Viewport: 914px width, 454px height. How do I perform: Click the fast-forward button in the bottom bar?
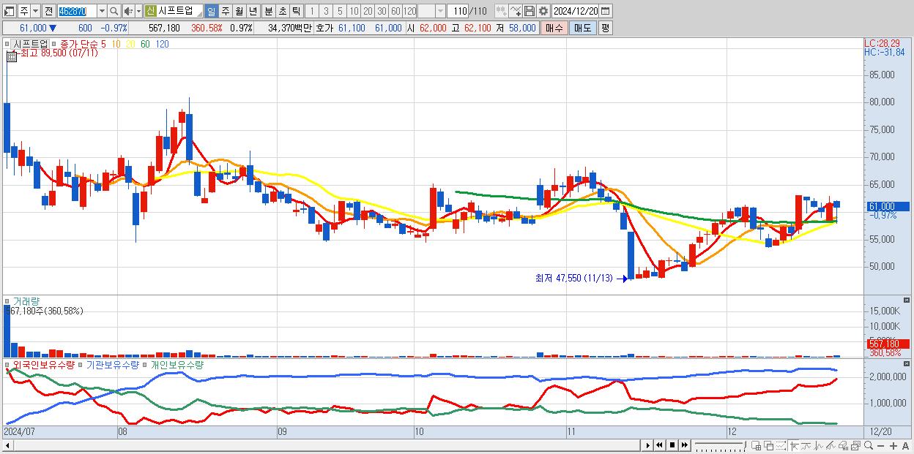click(x=684, y=445)
